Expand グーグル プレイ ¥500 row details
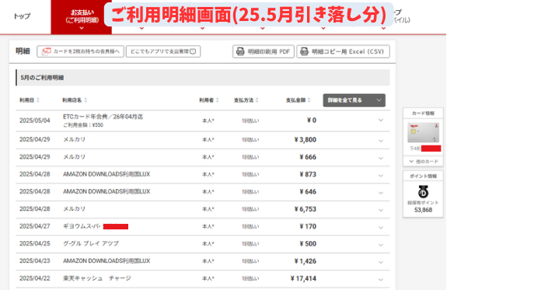 (x=381, y=245)
